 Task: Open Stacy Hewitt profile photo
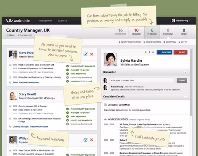tap(13, 96)
